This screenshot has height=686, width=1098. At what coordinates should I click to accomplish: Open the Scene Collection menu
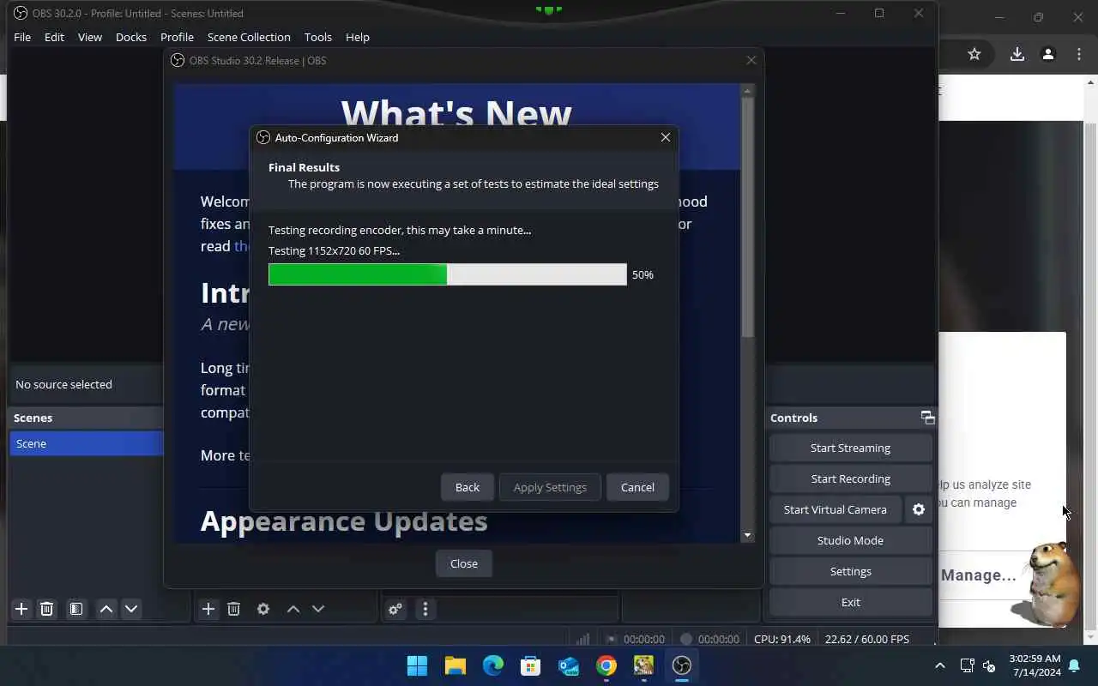(249, 37)
